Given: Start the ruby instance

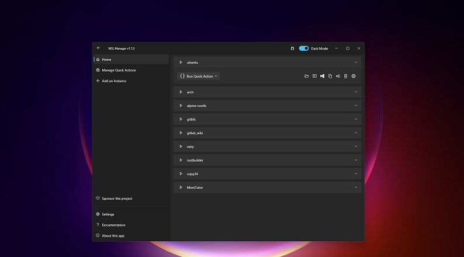Looking at the screenshot, I should point(181,147).
